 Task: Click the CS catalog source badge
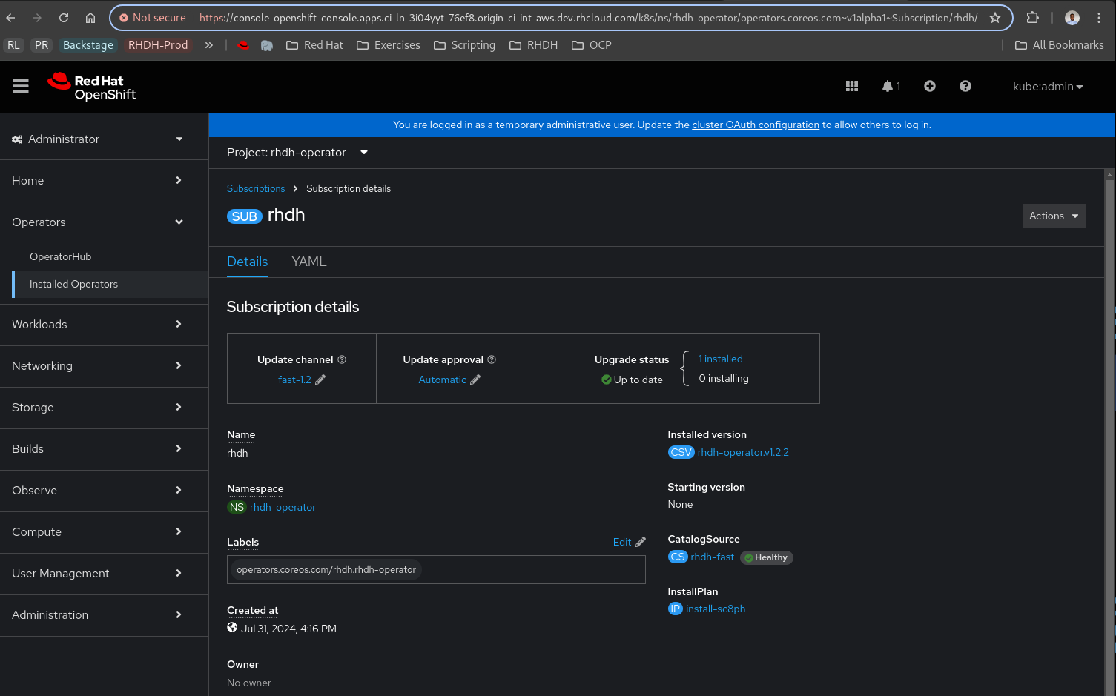[678, 557]
